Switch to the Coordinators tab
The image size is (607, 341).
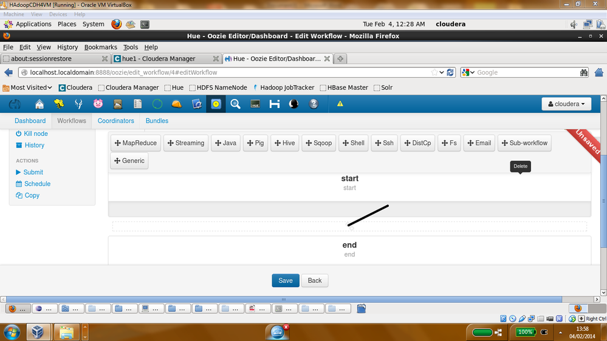pos(115,121)
